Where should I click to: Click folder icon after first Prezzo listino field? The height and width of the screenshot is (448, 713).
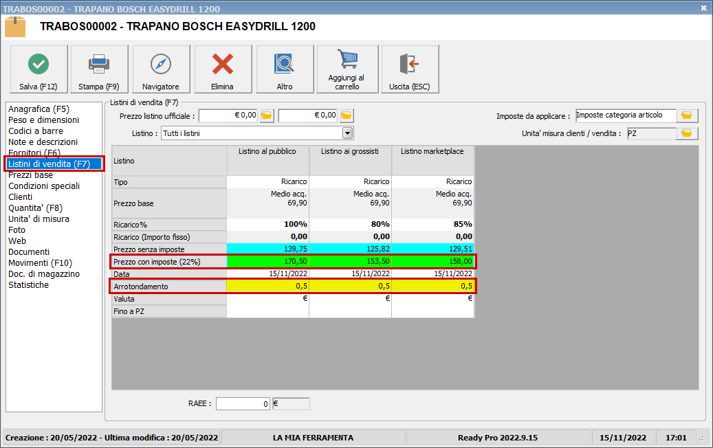point(267,115)
